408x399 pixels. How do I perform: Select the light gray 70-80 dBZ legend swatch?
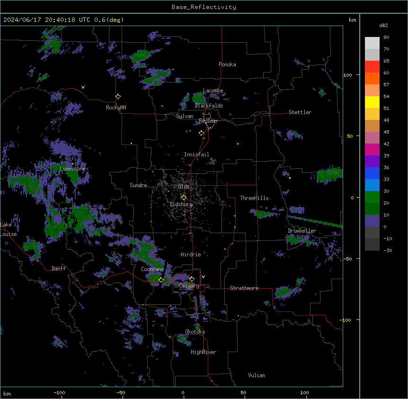tap(372, 43)
